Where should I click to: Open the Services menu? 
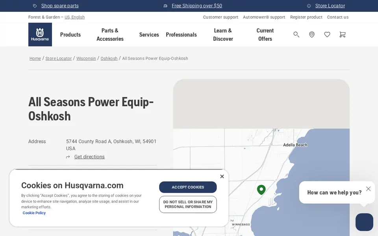[149, 35]
